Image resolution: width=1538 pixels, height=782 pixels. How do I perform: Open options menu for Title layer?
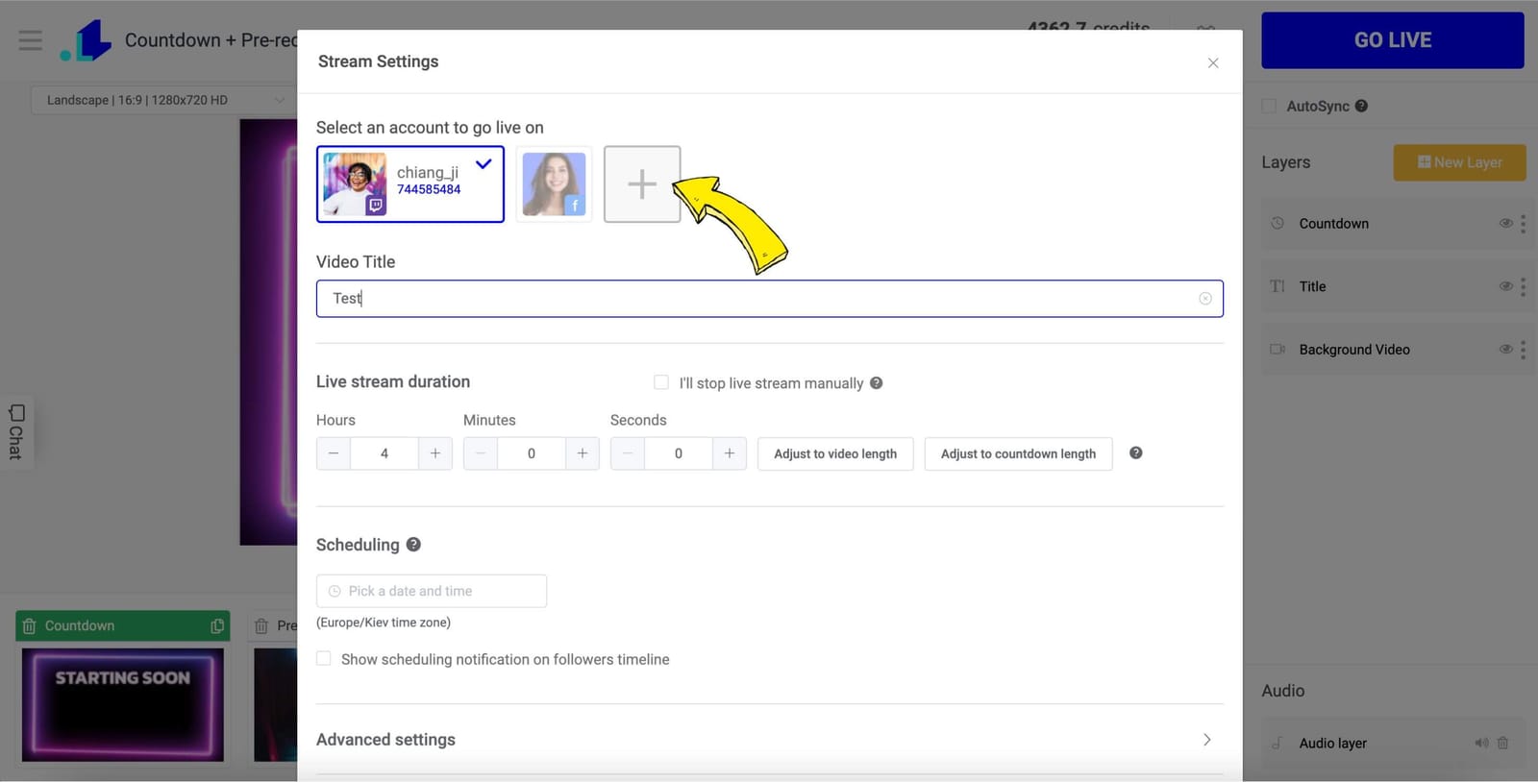tap(1523, 286)
